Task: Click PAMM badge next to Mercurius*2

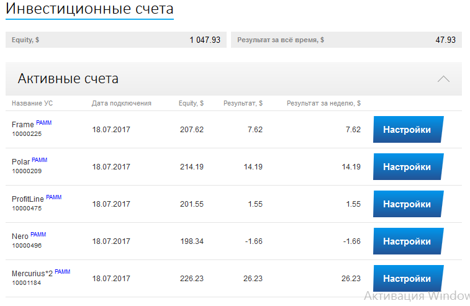Action: tap(62, 272)
